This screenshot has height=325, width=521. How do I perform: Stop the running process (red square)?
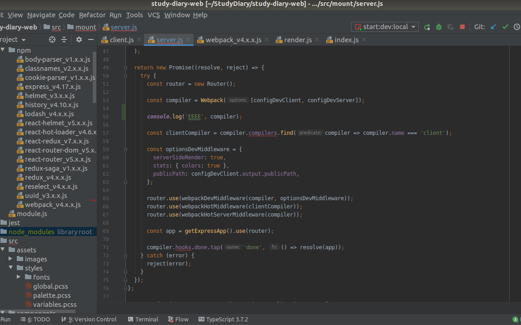point(462,27)
